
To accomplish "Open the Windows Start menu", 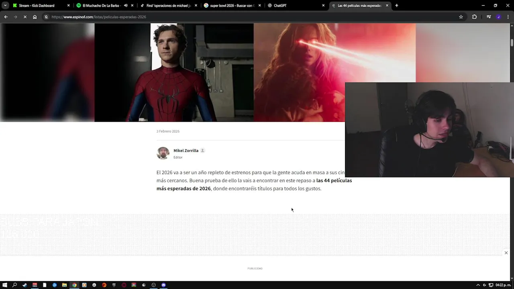I will (4, 285).
